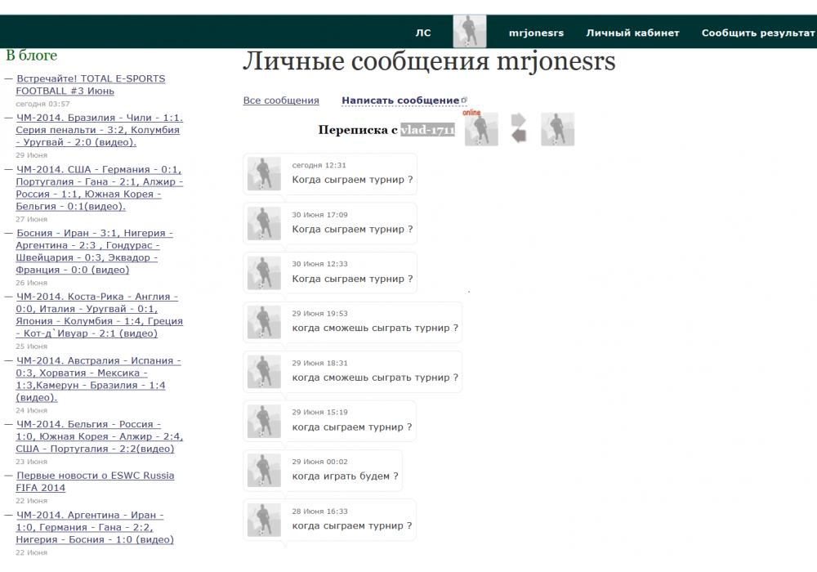Click avatar of today's 12:31 message

[264, 174]
